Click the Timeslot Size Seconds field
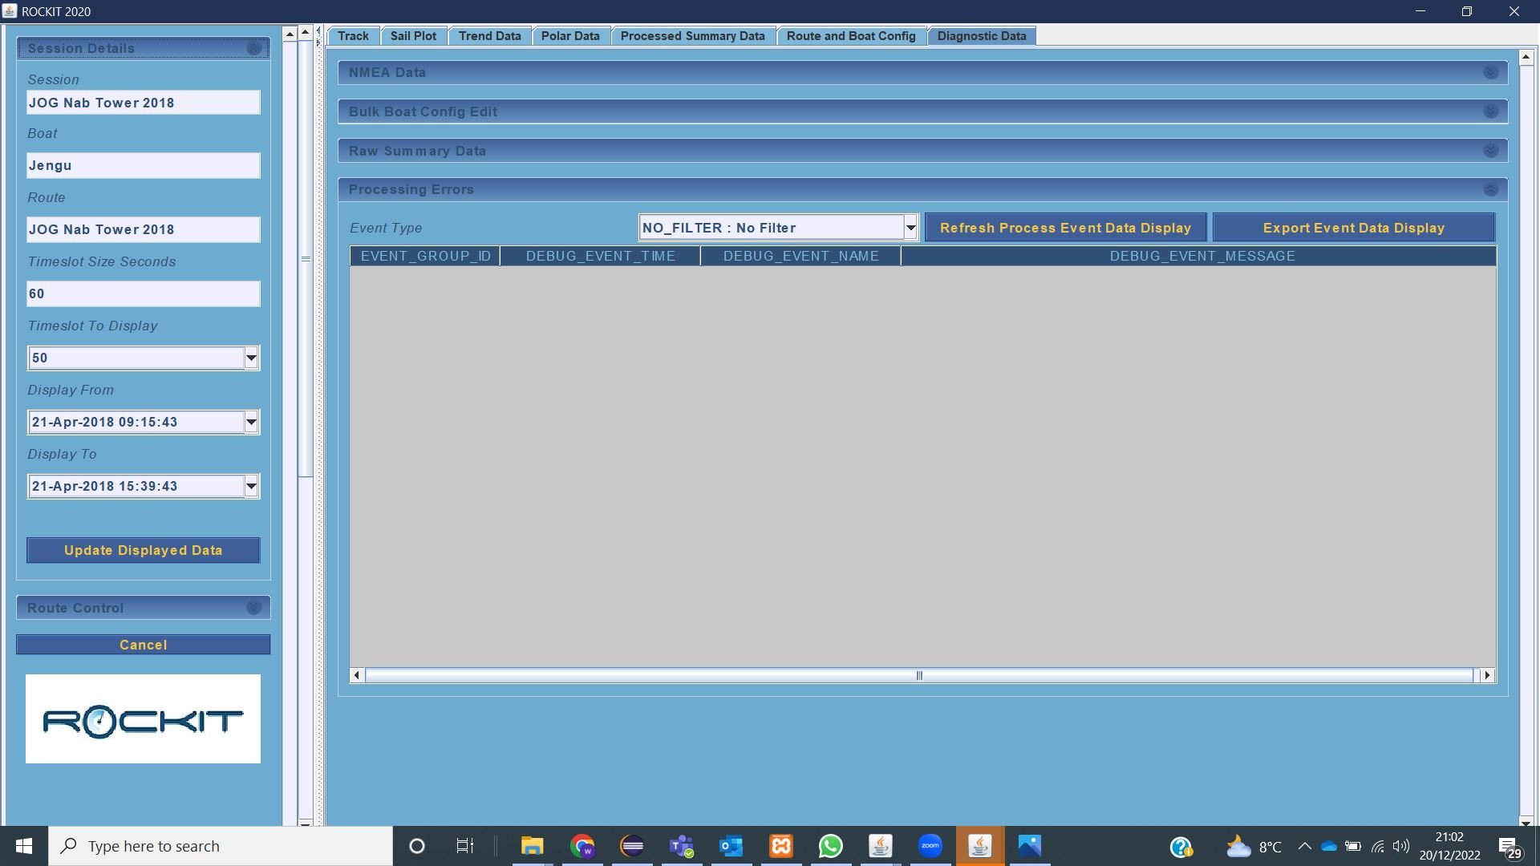Screen dimensions: 1540x866 click(x=143, y=293)
